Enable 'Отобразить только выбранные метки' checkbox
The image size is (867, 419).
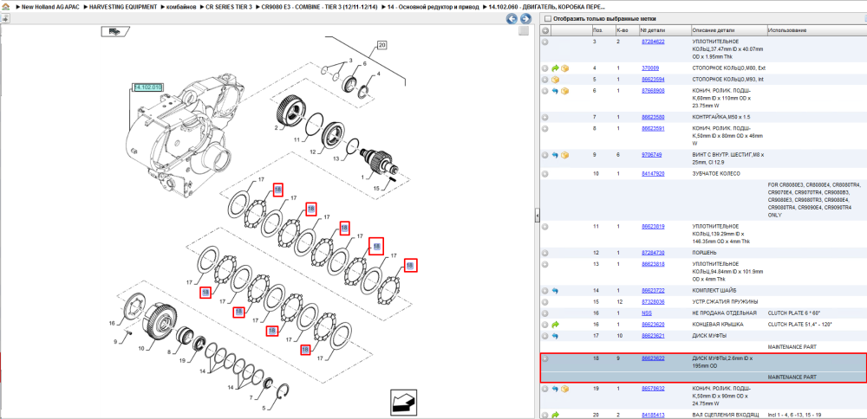coord(547,18)
